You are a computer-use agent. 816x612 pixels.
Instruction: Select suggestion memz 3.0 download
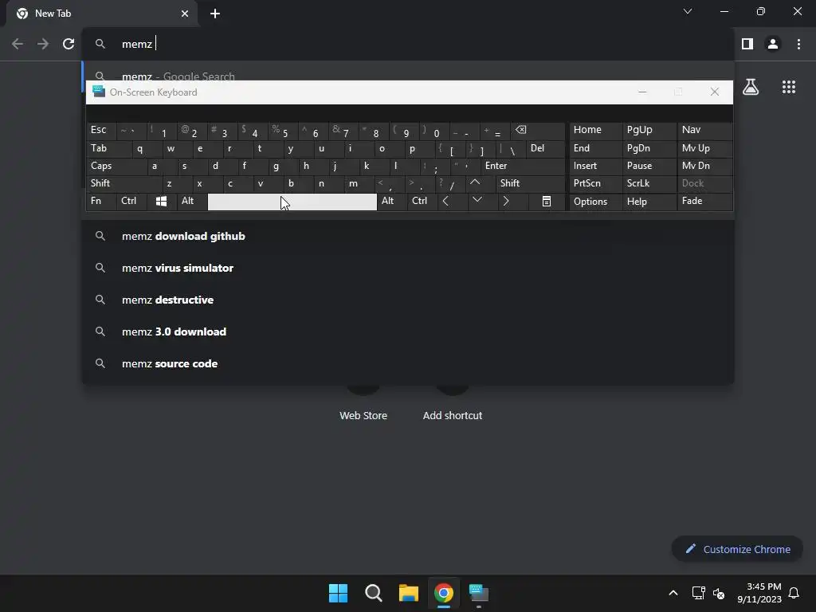[408, 331]
